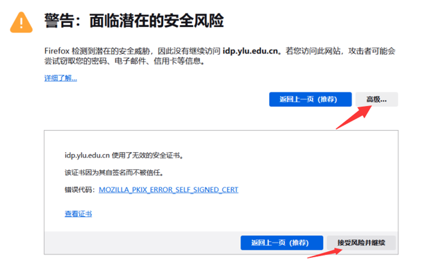The image size is (443, 266).
Task: Open the MOZILLA_PKIX_ERROR_SELF_SIGNED_CERT error code link
Action: 168,190
